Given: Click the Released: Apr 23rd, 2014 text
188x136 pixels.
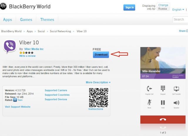Looking at the screenshot, I should [19, 94].
